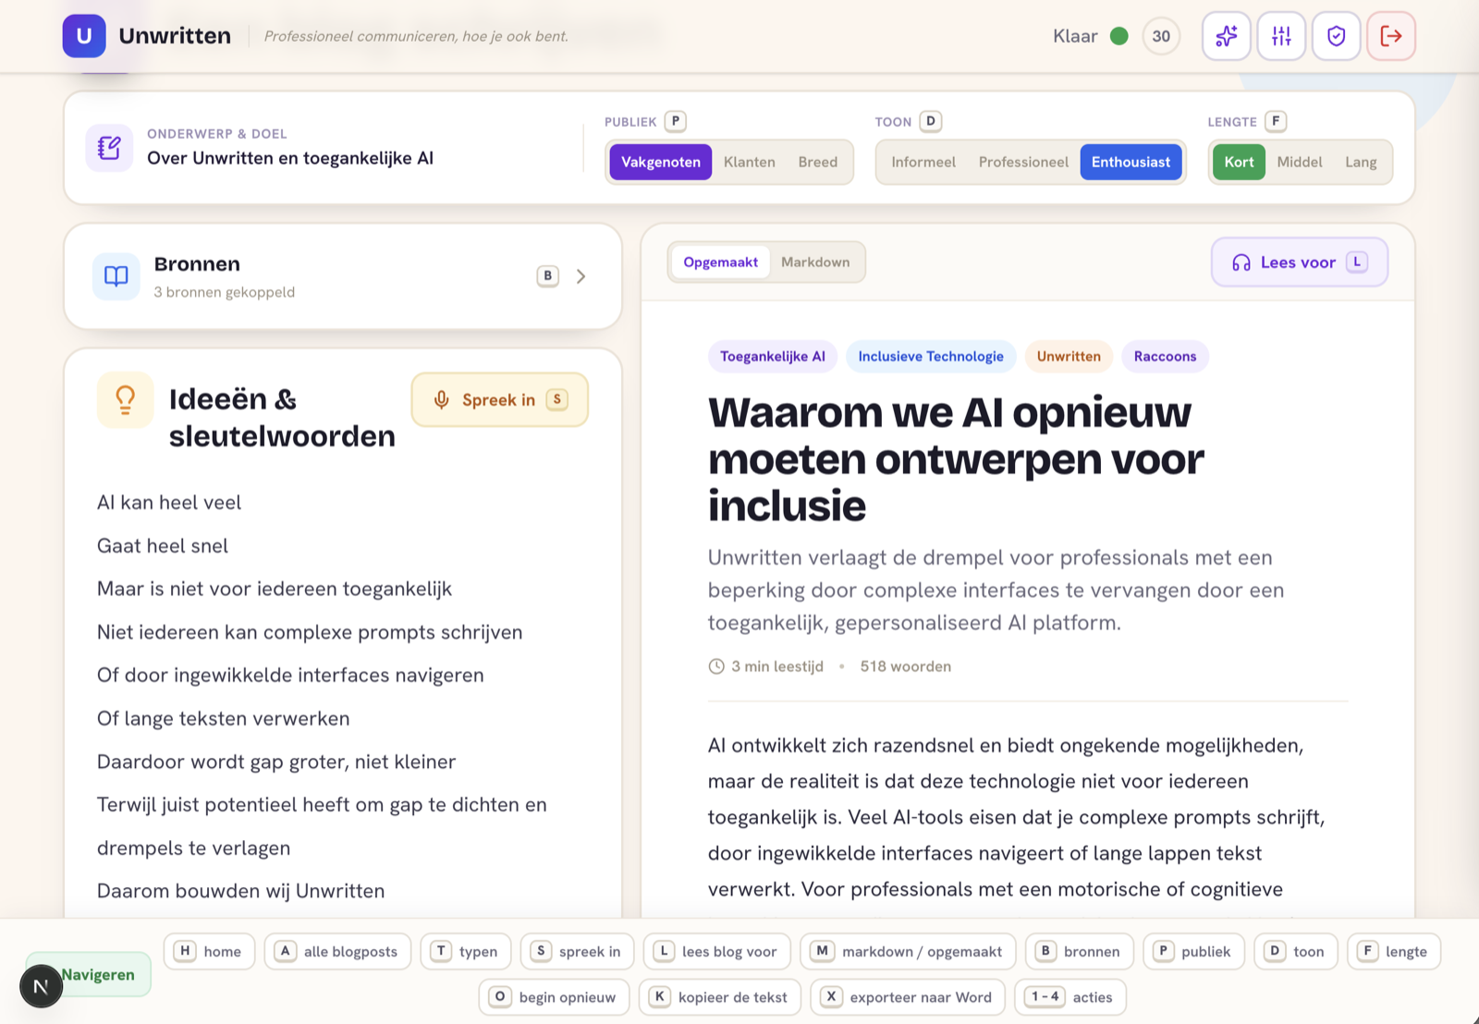Click the purple Unwritten U logo
The width and height of the screenshot is (1479, 1024).
coord(84,36)
